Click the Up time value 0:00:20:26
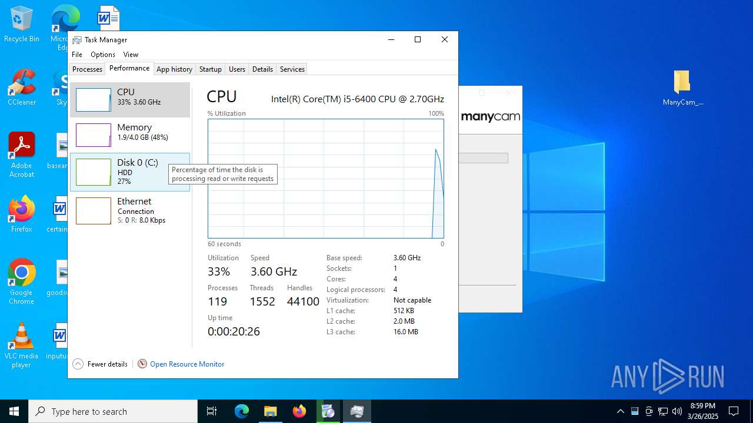Viewport: 753px width, 423px height. [x=234, y=331]
